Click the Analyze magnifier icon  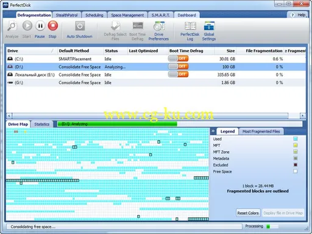pos(12,26)
